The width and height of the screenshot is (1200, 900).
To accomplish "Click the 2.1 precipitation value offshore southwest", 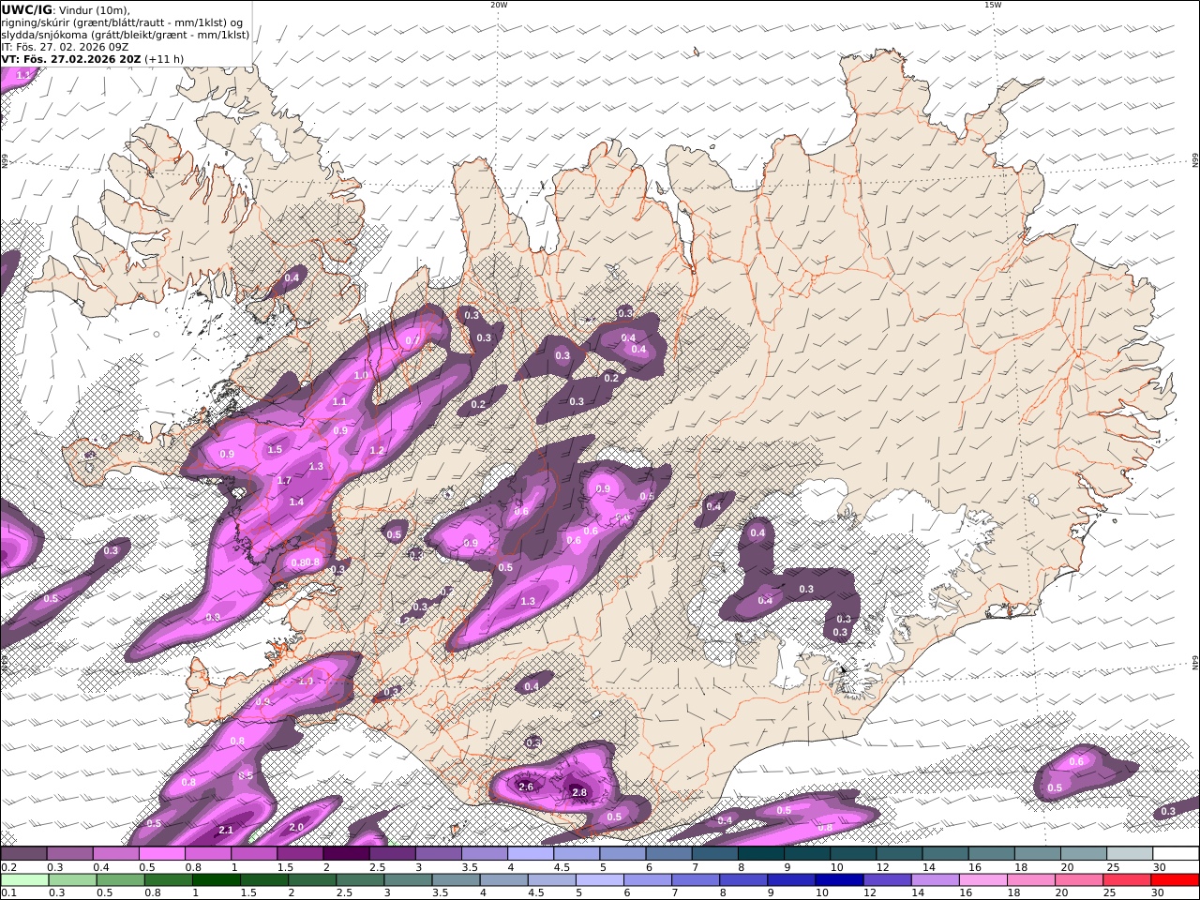I will pos(226,830).
